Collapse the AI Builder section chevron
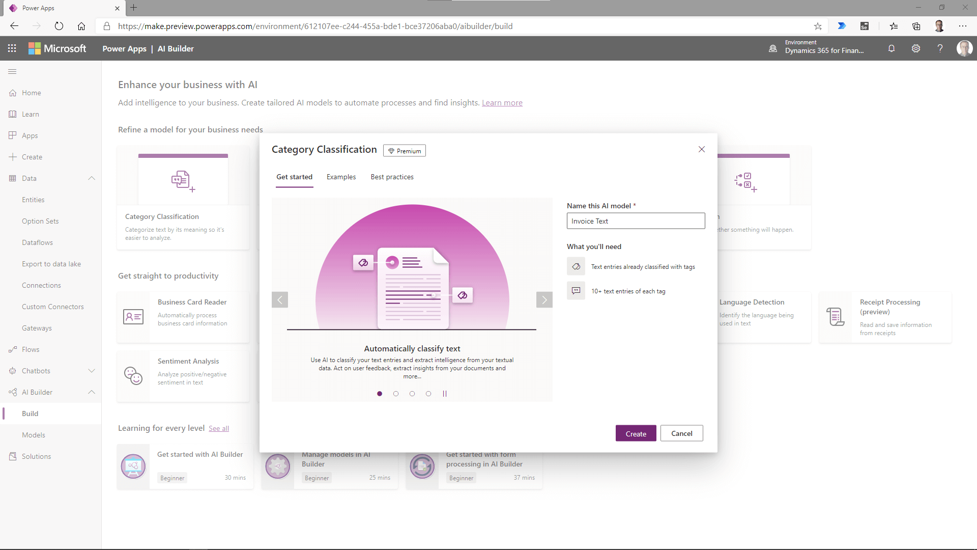The width and height of the screenshot is (977, 550). [92, 392]
